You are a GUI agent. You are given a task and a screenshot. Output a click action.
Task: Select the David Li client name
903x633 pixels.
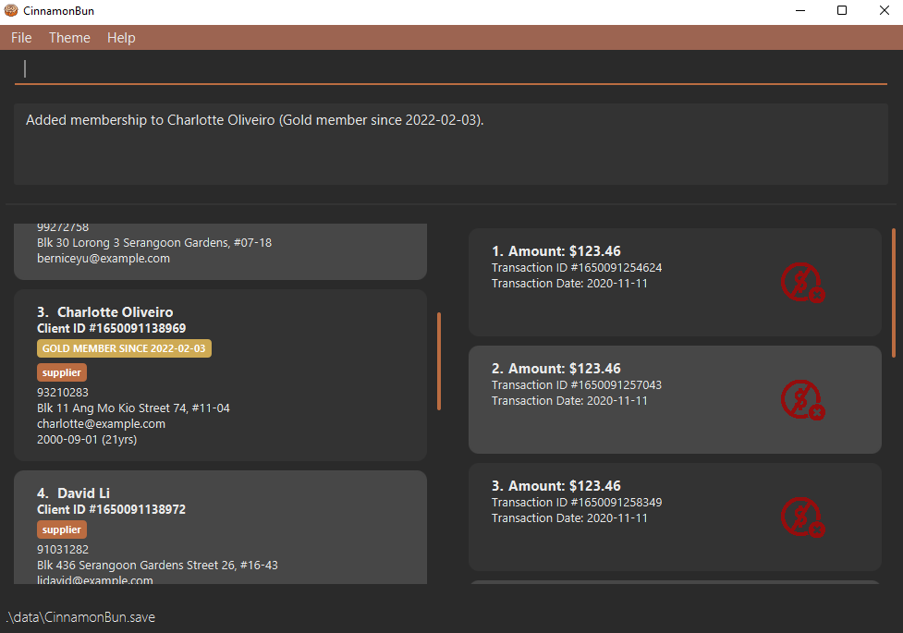pyautogui.click(x=83, y=493)
